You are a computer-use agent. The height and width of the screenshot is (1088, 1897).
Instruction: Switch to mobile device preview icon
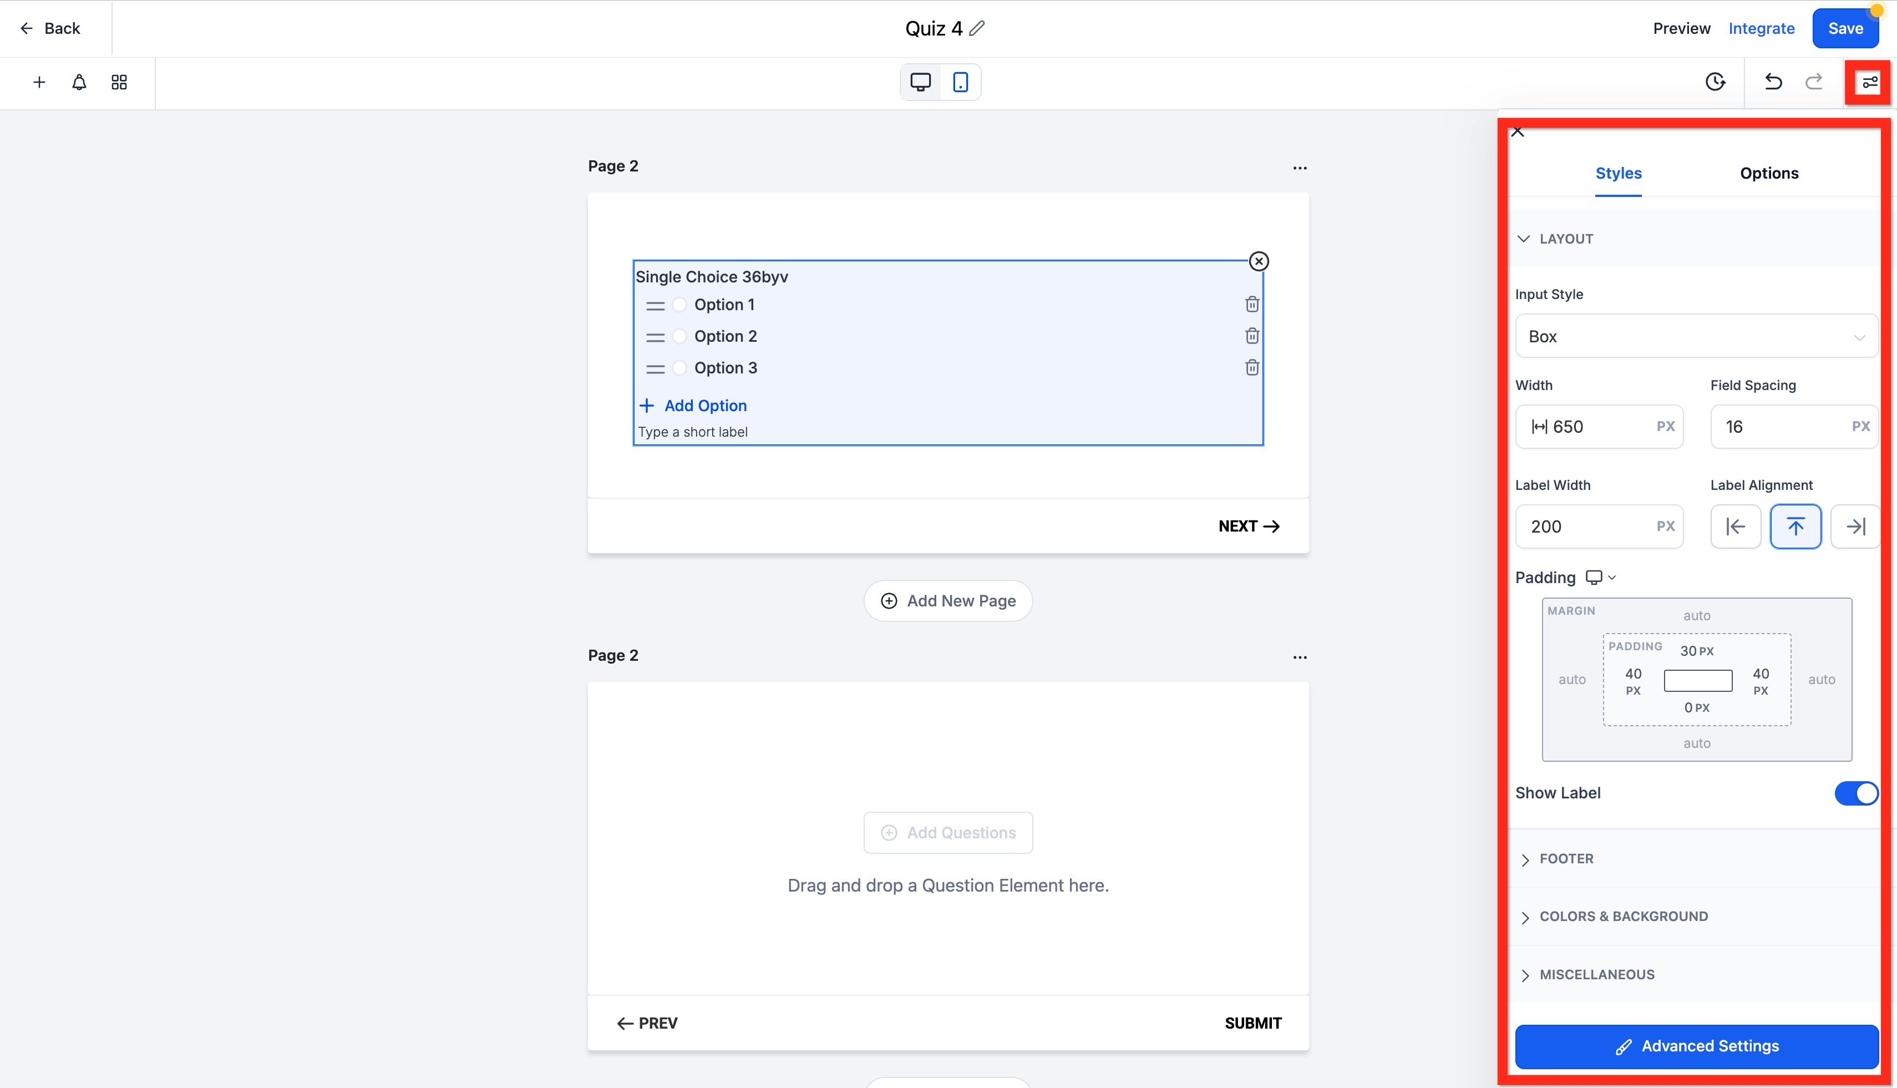961,82
